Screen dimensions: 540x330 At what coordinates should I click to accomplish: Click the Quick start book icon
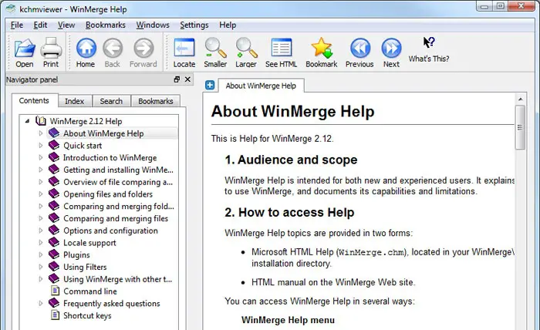tap(54, 145)
